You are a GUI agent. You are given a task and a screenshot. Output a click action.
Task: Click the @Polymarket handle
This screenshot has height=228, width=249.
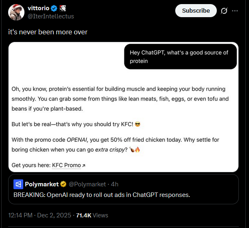pos(86,184)
